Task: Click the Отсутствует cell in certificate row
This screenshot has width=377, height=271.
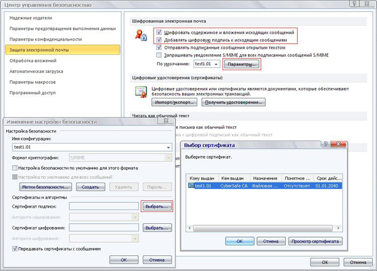Action: 297,186
